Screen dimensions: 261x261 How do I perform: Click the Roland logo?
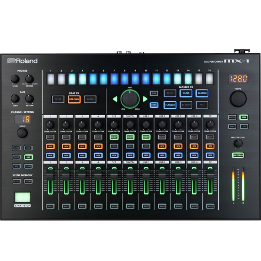[23, 61]
